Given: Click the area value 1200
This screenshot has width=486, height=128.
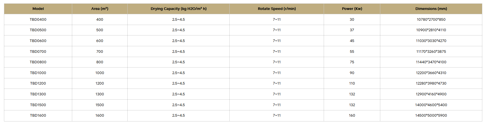Looking at the screenshot, I should point(100,83).
